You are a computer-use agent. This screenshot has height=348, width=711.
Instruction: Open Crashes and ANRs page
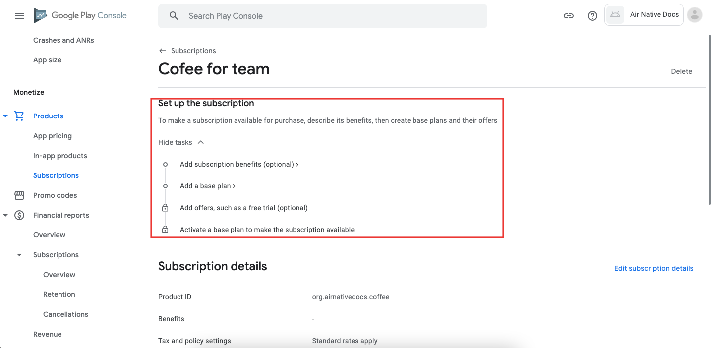click(63, 40)
